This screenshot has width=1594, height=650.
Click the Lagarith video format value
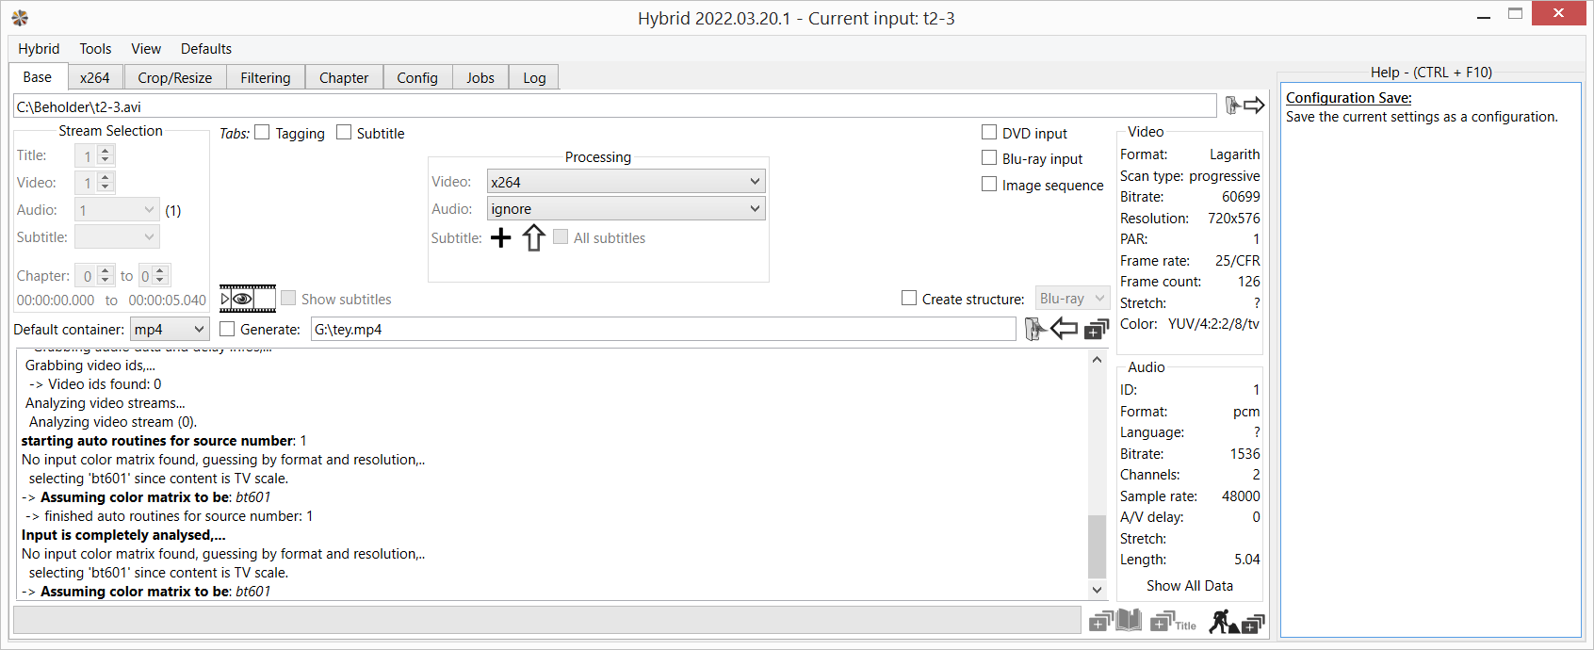point(1234,154)
